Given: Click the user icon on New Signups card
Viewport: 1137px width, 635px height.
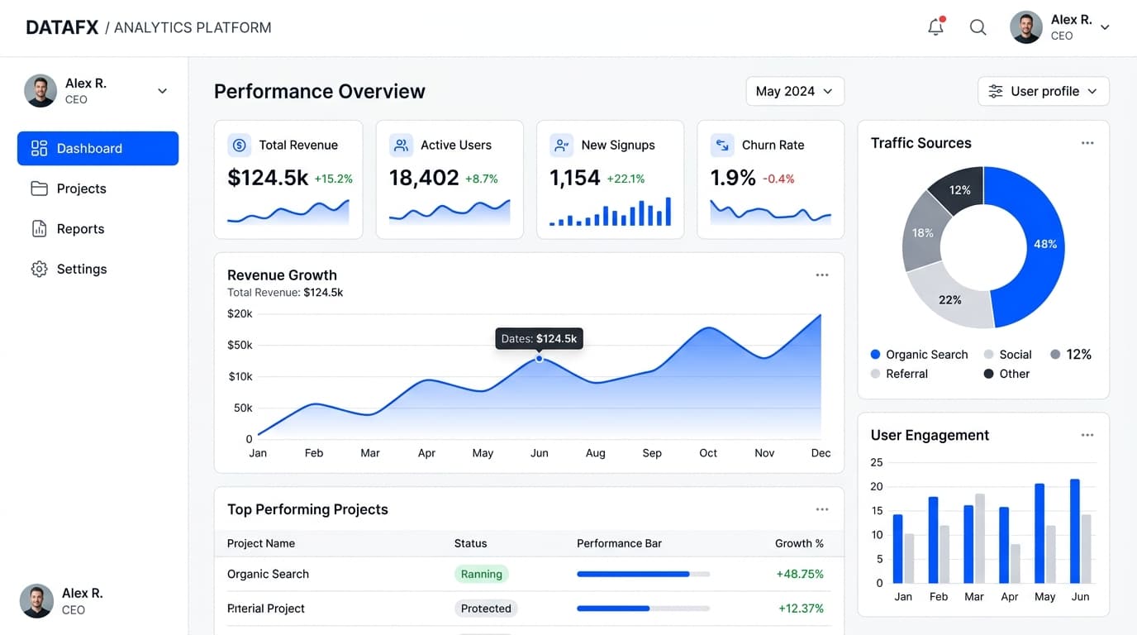Looking at the screenshot, I should [562, 146].
